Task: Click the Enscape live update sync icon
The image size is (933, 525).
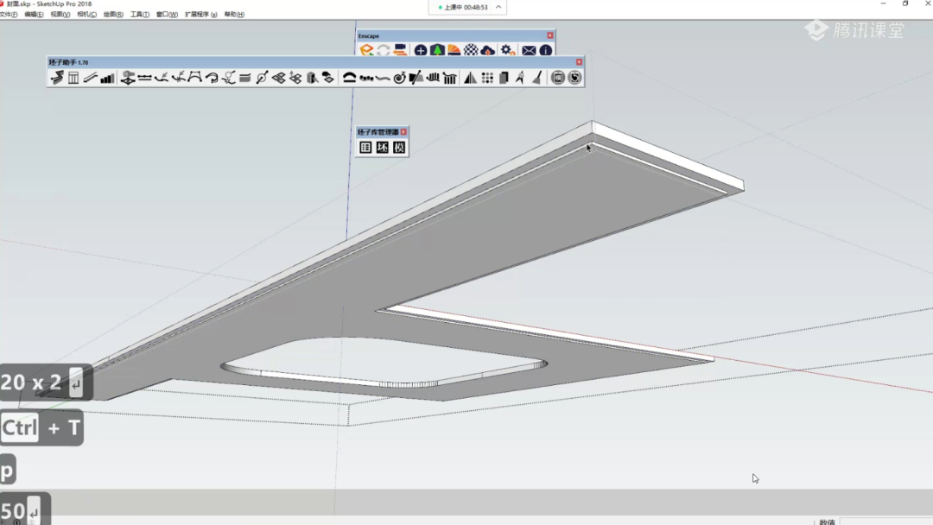Action: coord(384,51)
